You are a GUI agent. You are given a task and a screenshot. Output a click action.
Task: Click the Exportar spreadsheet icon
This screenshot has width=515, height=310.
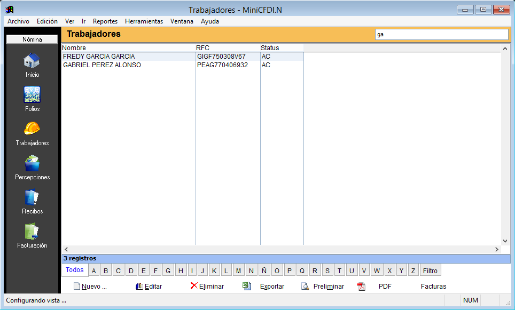(x=247, y=286)
